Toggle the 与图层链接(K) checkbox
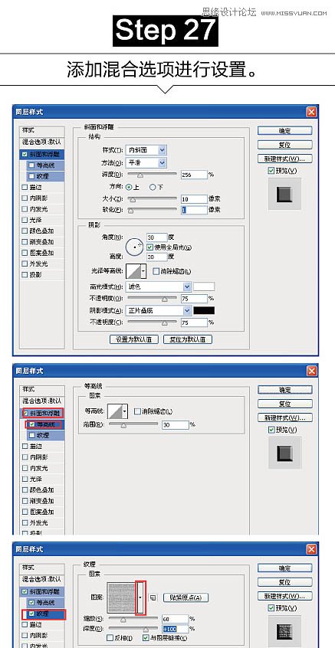This screenshot has width=335, height=648. pos(146,638)
